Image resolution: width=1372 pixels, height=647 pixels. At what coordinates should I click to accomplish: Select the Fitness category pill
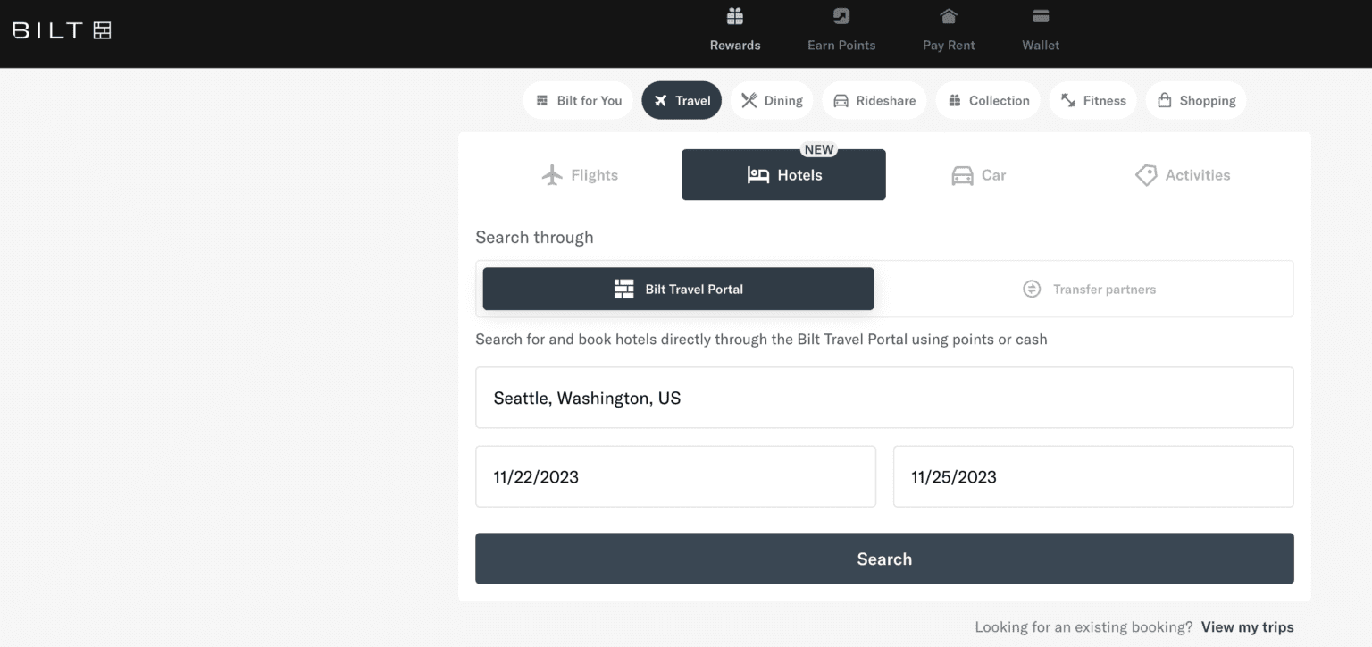point(1092,100)
